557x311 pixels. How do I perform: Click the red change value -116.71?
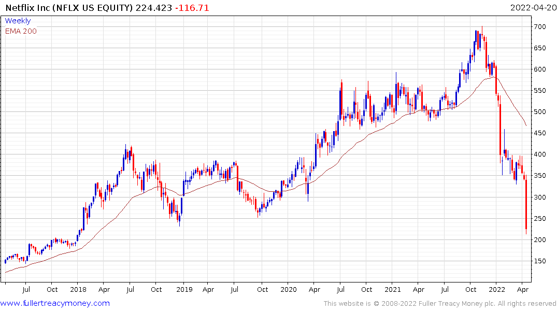[x=192, y=8]
